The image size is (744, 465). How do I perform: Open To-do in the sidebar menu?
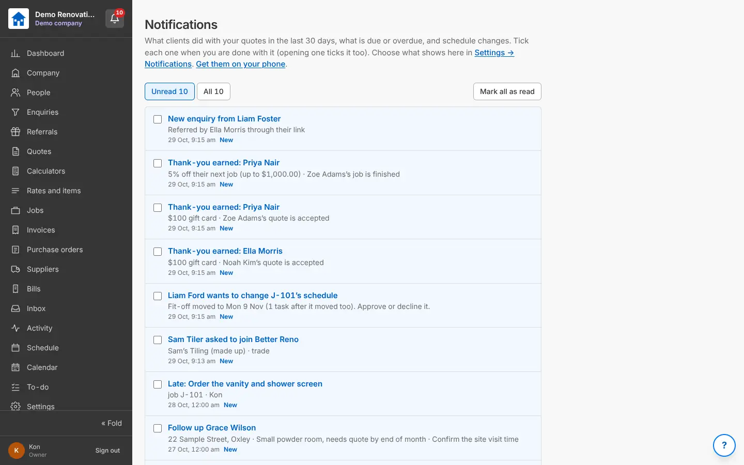coord(66,387)
